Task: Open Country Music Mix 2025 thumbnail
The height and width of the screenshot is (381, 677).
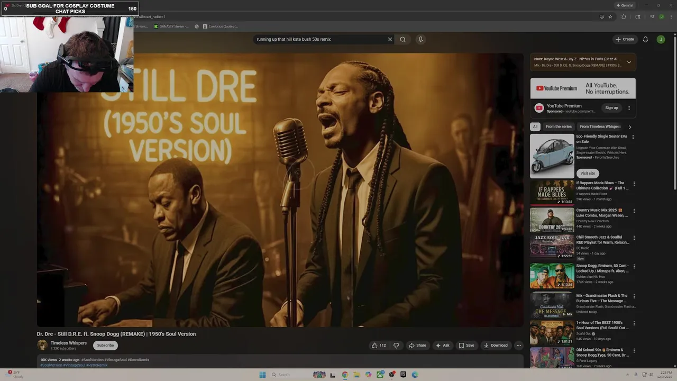Action: [x=552, y=220]
